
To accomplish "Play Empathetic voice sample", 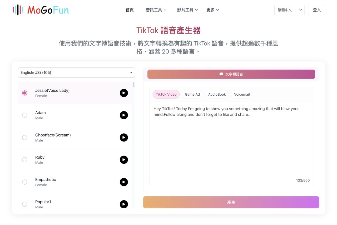I will coord(124,182).
